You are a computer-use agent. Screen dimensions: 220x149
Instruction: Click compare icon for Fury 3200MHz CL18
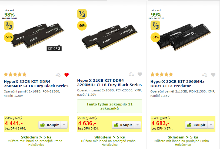click(132, 75)
